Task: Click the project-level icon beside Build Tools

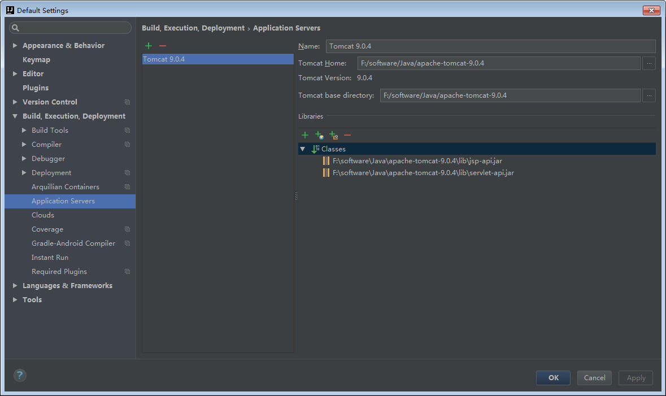Action: pos(128,130)
